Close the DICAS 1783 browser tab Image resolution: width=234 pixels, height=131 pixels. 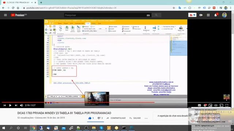(35, 3)
